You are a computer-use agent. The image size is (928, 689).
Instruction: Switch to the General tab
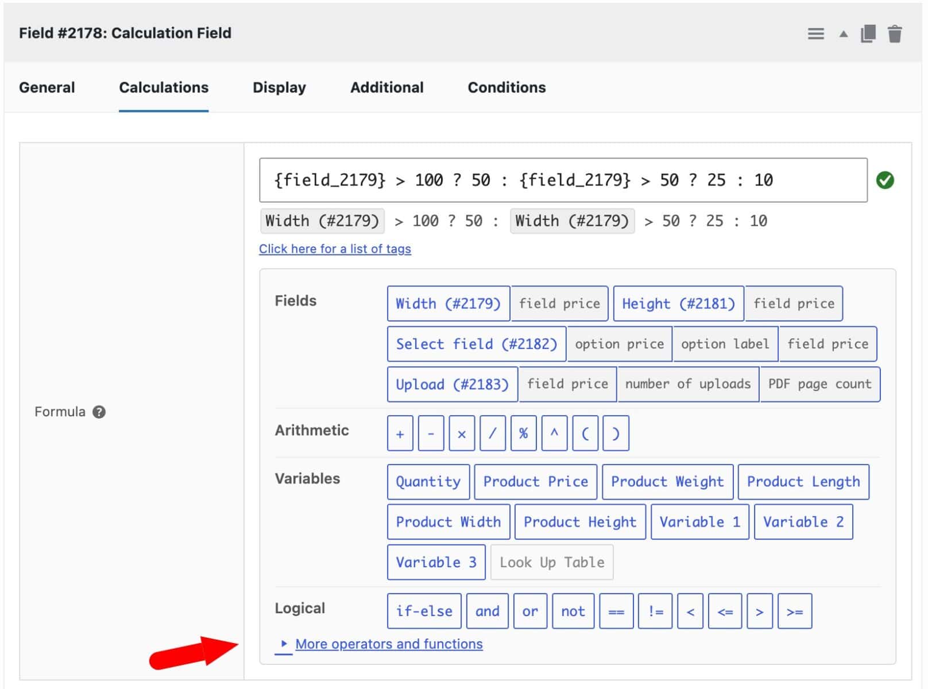[47, 87]
